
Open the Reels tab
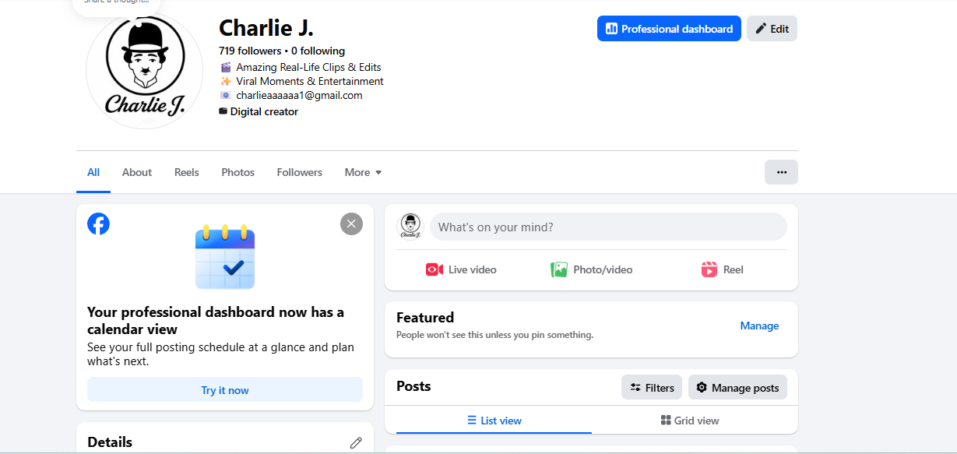pos(187,172)
